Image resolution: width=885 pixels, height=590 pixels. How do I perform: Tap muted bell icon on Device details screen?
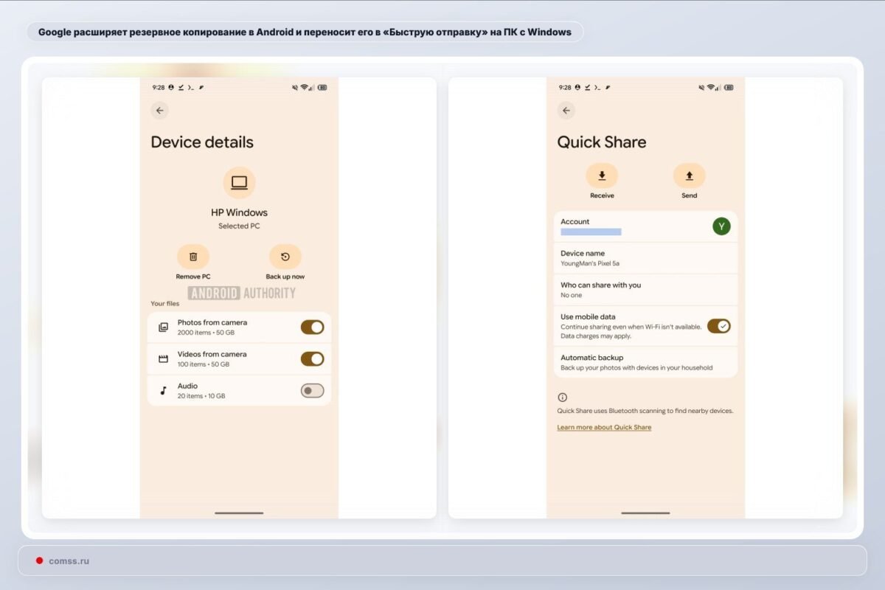[x=294, y=87]
